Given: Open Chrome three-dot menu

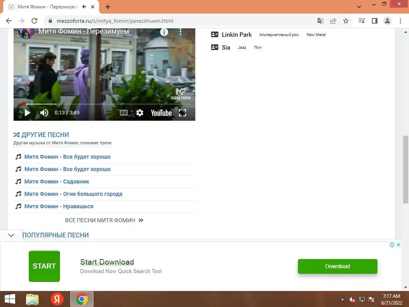Looking at the screenshot, I should click(400, 21).
